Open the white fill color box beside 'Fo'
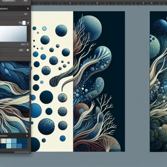The width and height of the screenshot is (167, 167). click(24, 23)
